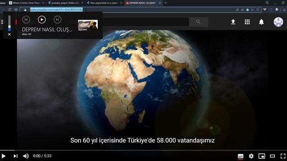
Task: Click the YouTube search magnifier button
Action: (x=198, y=22)
